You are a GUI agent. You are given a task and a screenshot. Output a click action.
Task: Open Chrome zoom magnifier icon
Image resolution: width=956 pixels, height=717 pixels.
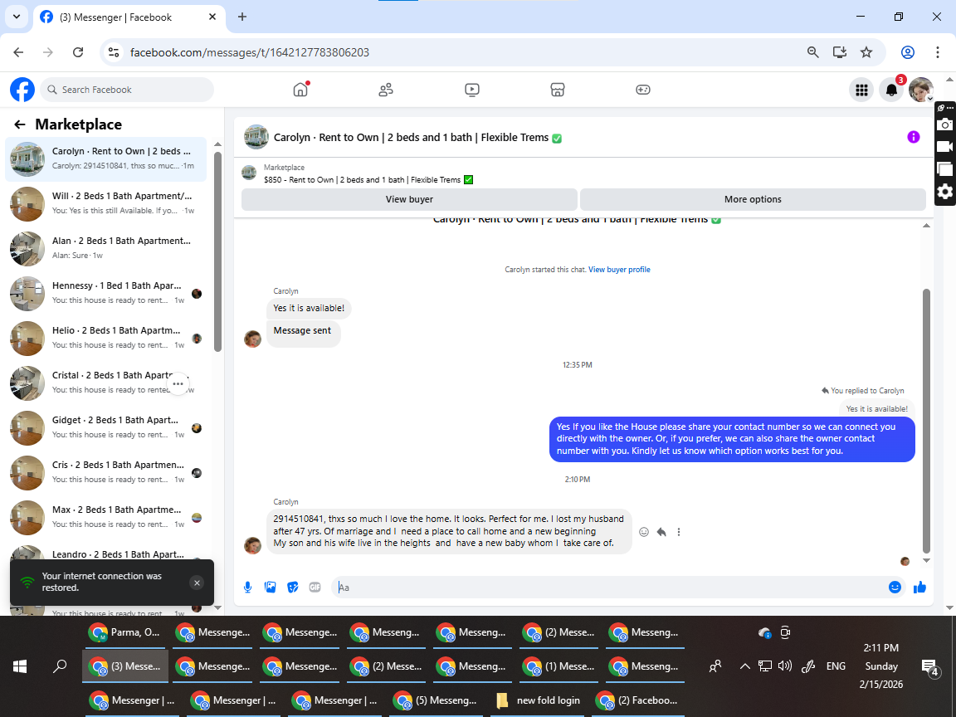coord(812,52)
